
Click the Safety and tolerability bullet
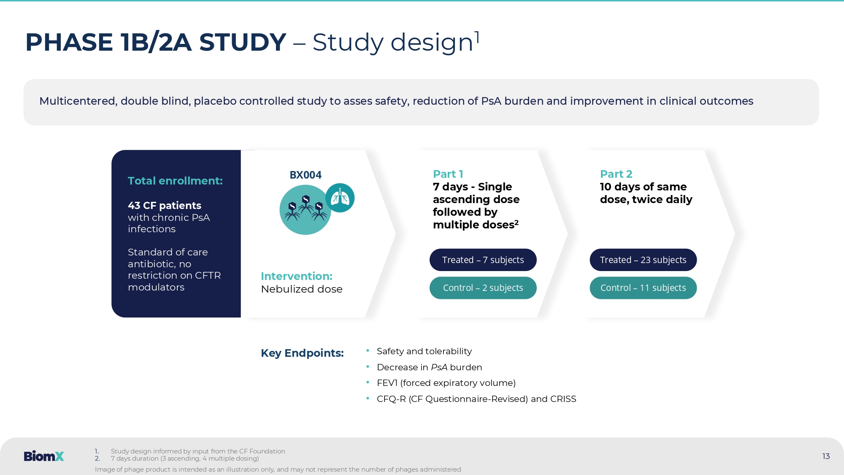[424, 351]
